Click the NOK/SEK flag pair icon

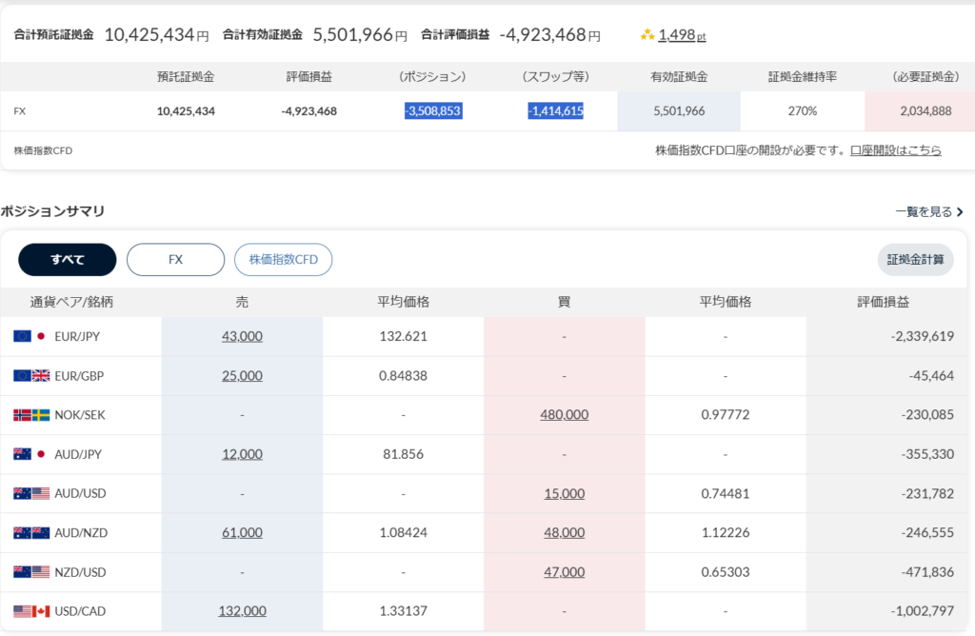tap(31, 415)
